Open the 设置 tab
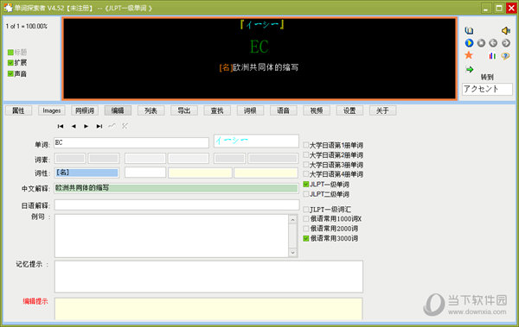519x327 pixels. point(349,110)
